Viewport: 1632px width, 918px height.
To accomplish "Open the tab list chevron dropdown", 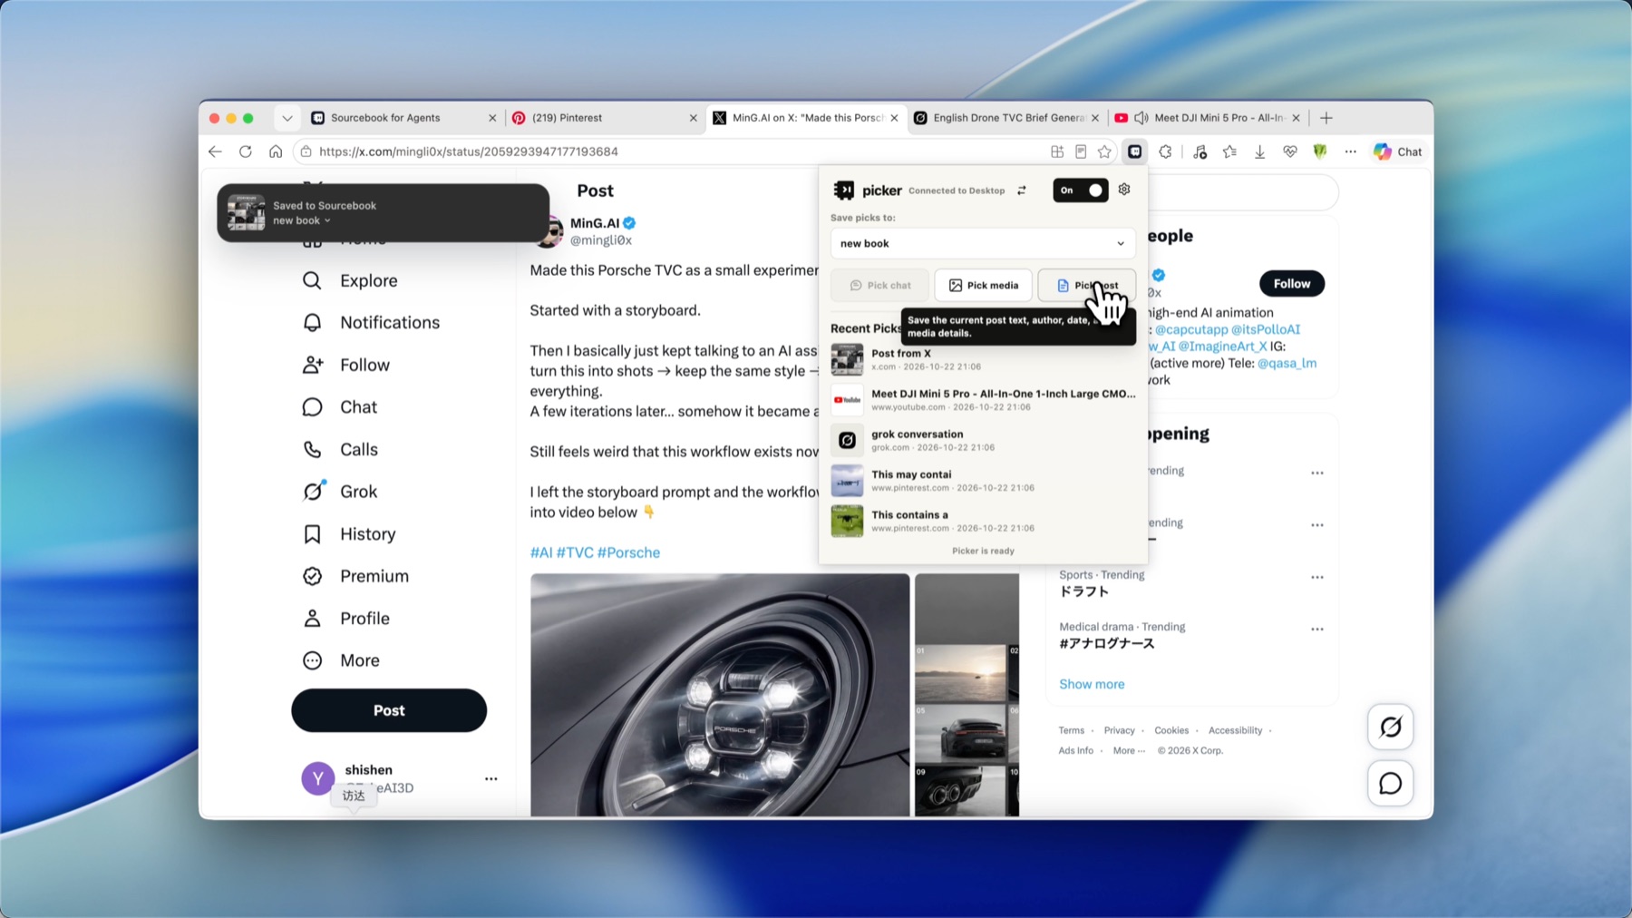I will pos(287,118).
